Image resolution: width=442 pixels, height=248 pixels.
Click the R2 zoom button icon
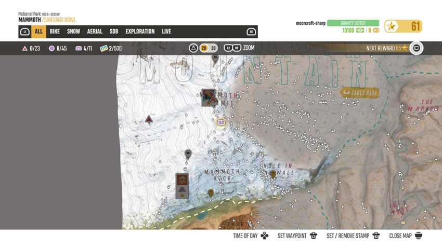(x=237, y=48)
